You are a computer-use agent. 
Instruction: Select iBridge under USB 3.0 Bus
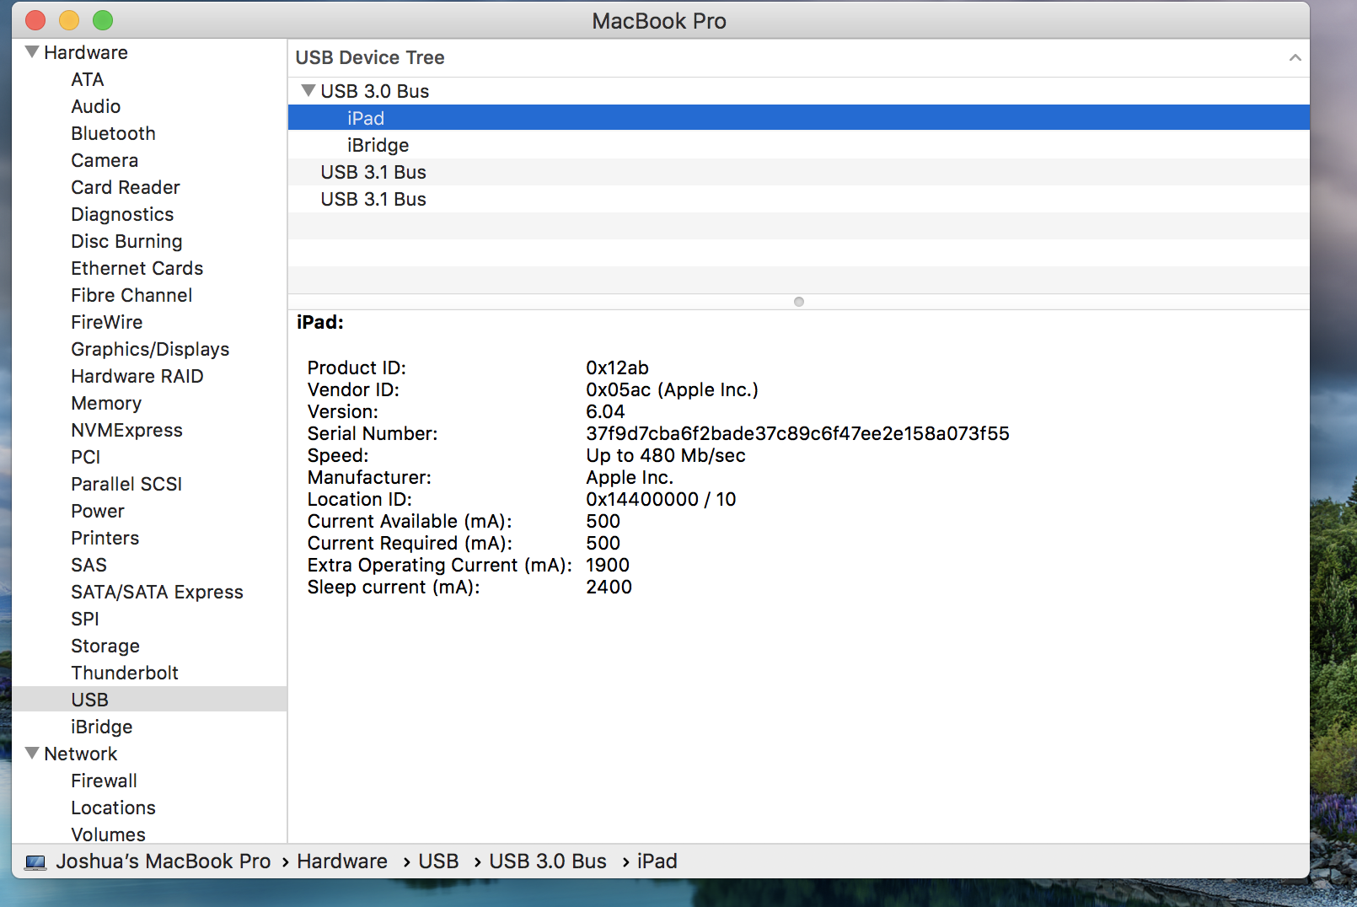pos(799,145)
